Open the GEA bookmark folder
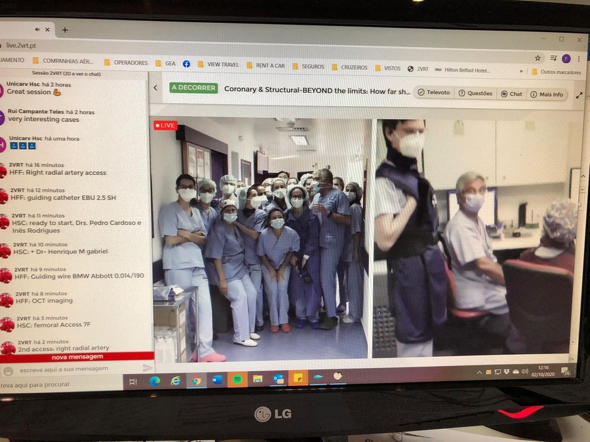Viewport: 590px width, 442px height. coord(166,63)
